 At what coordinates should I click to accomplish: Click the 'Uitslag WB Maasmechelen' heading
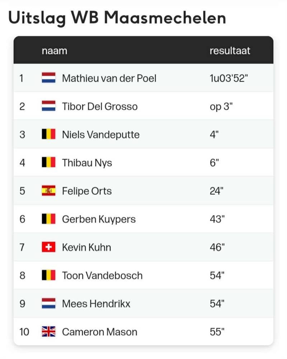(117, 18)
